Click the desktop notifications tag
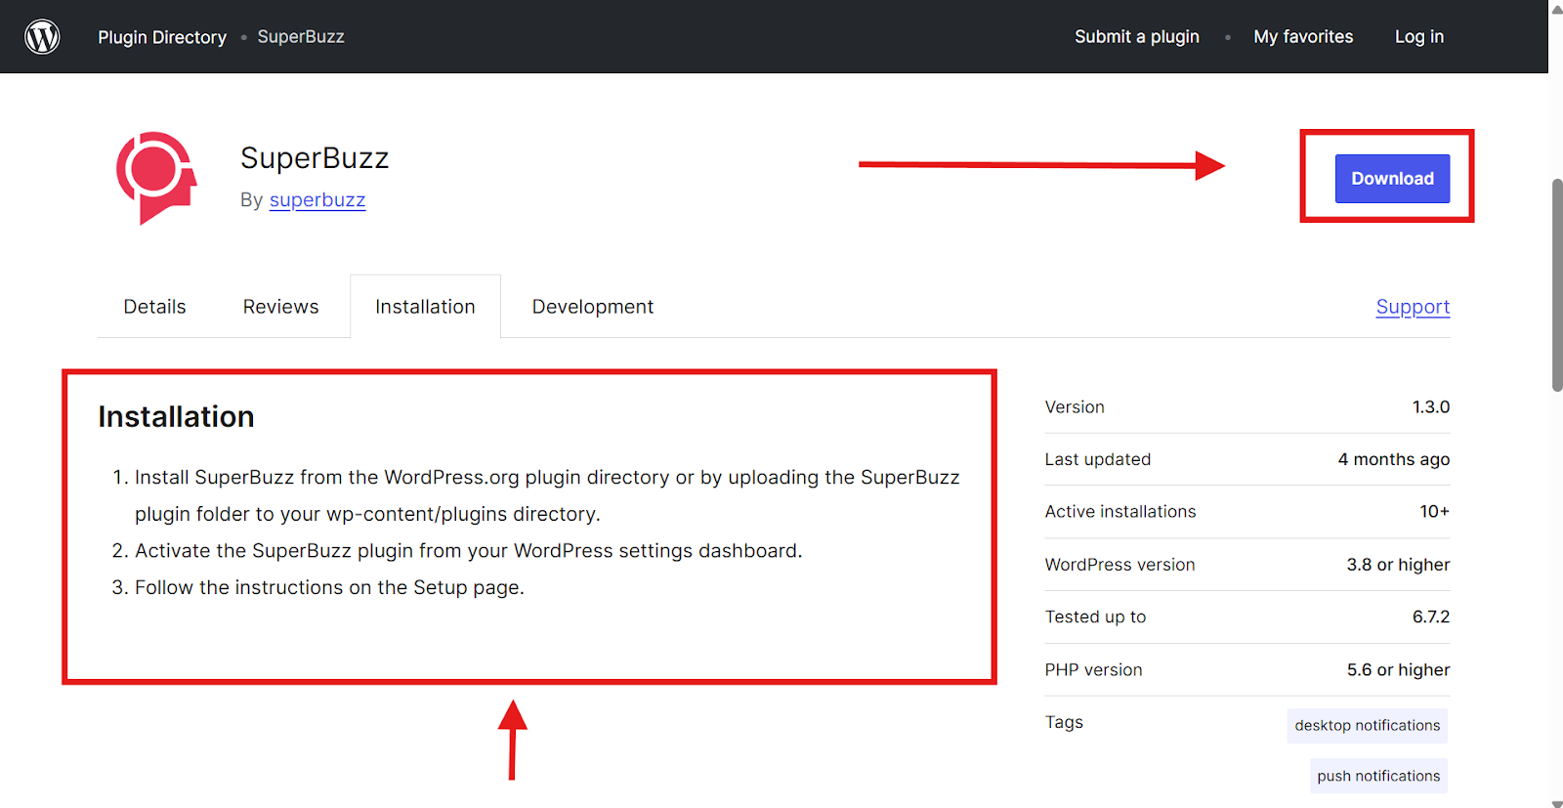 [1367, 725]
